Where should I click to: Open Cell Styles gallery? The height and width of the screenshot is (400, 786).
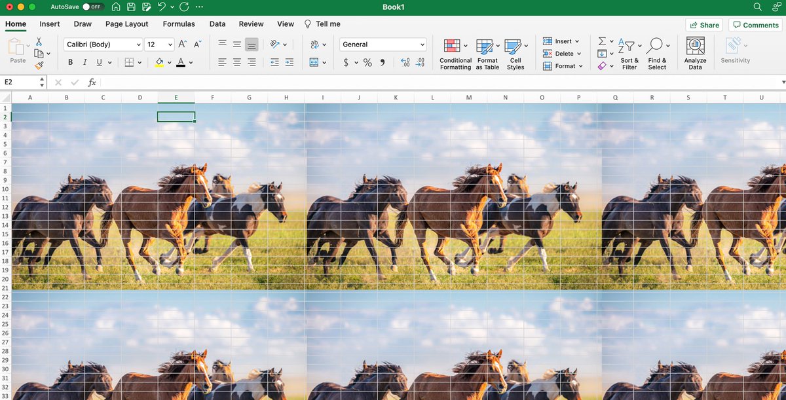tap(516, 54)
